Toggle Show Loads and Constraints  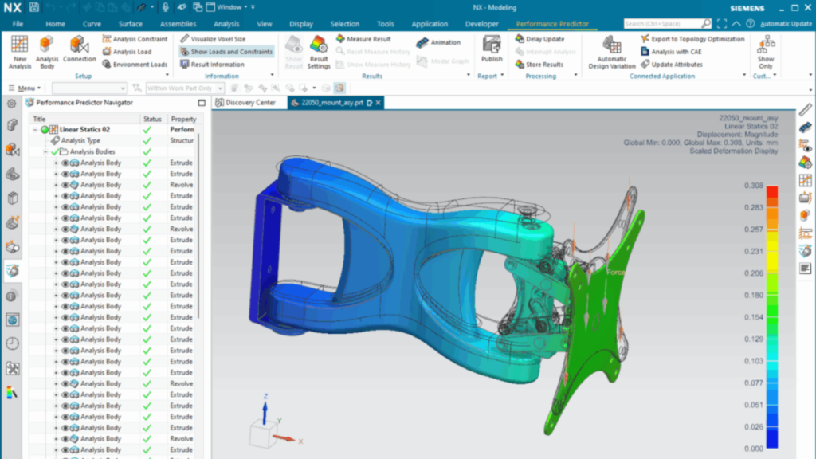click(x=226, y=52)
